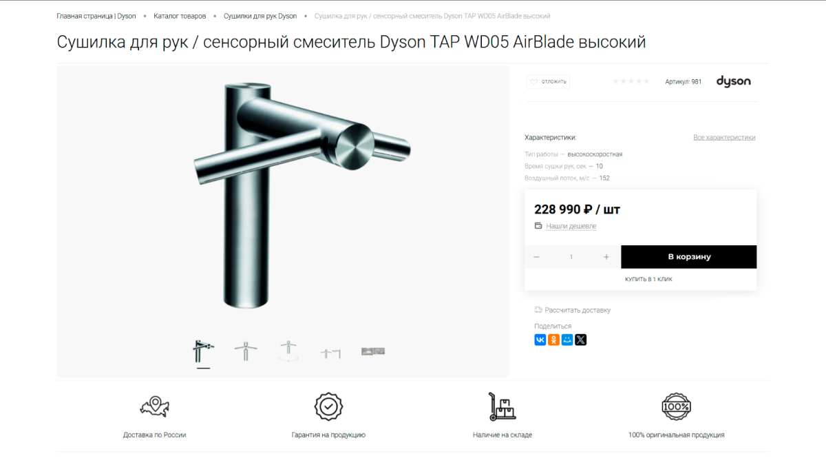Open the 'Сушилки для рук Dyson' breadcrumb

(x=260, y=16)
